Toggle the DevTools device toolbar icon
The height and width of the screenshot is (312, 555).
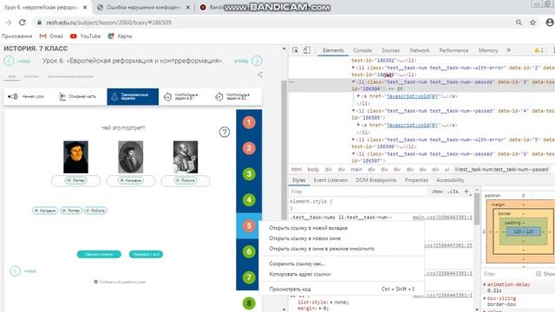[307, 50]
